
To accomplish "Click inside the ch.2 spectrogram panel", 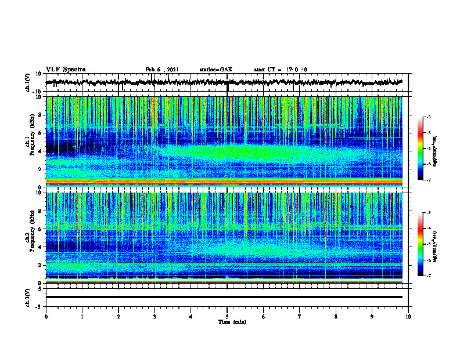I will coord(224,238).
